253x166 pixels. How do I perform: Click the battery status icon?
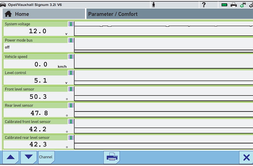click(x=225, y=4)
